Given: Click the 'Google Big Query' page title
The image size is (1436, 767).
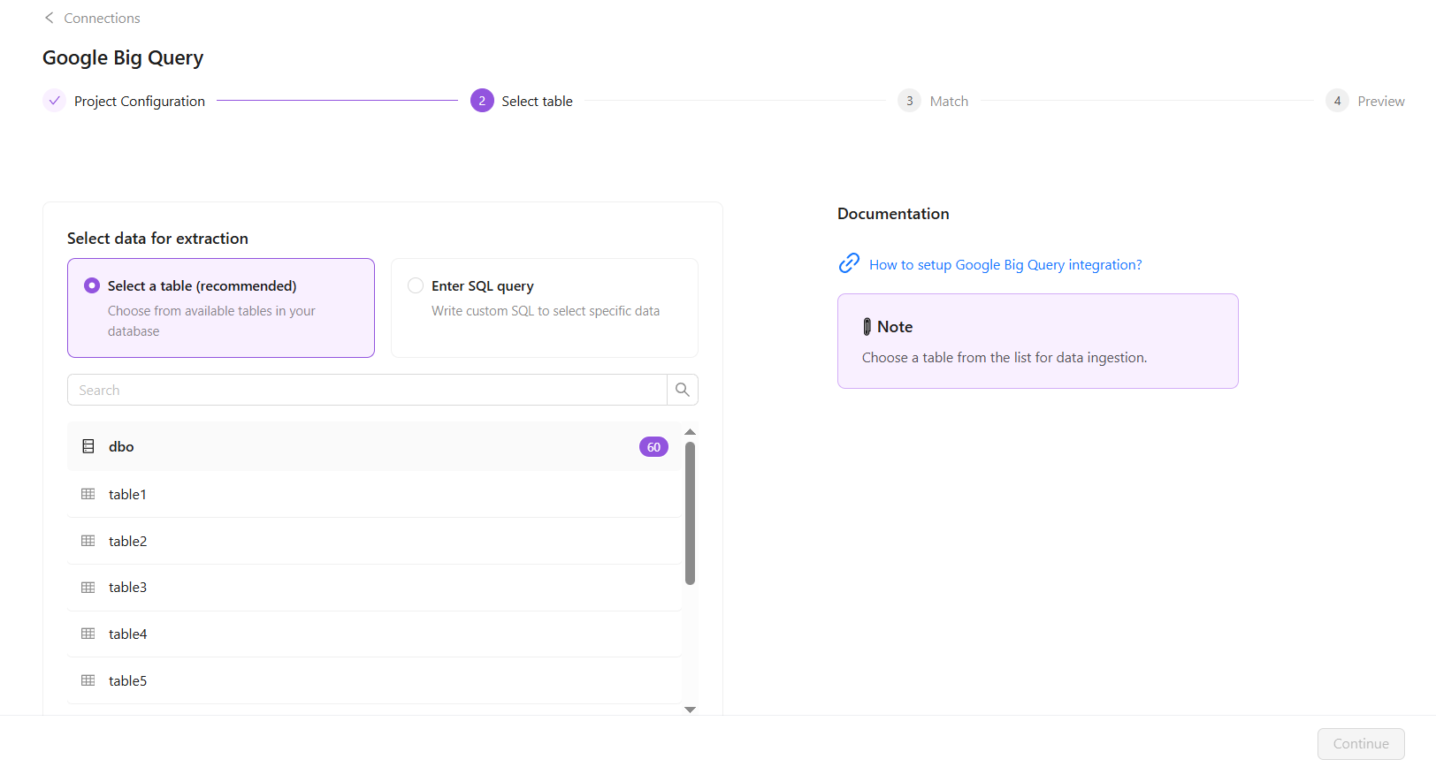Looking at the screenshot, I should click(123, 58).
